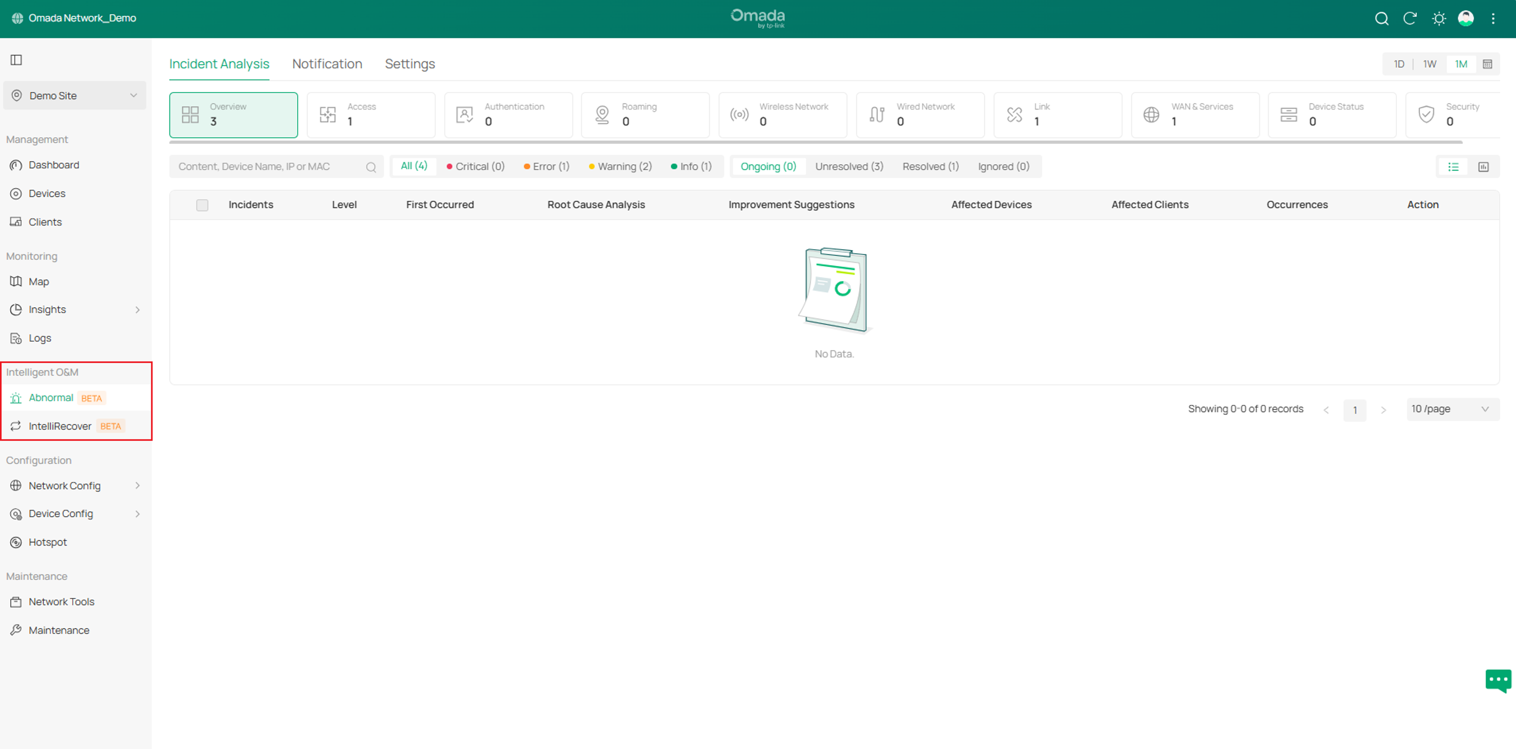Select the Security incident card
Screen dimensions: 1516x749
point(1452,114)
